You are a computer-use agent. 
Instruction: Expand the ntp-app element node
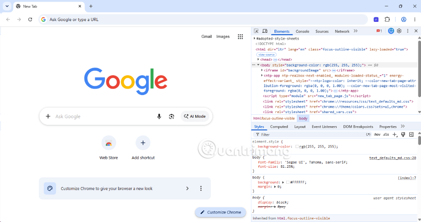(262, 76)
